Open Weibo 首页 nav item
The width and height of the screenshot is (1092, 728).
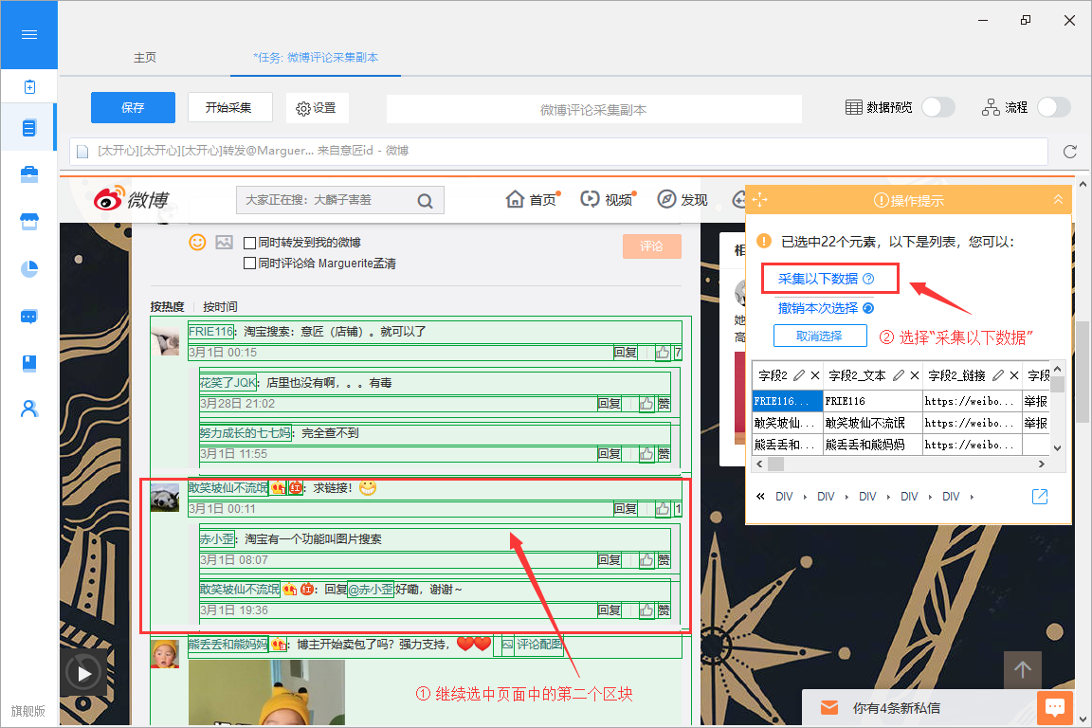point(533,199)
